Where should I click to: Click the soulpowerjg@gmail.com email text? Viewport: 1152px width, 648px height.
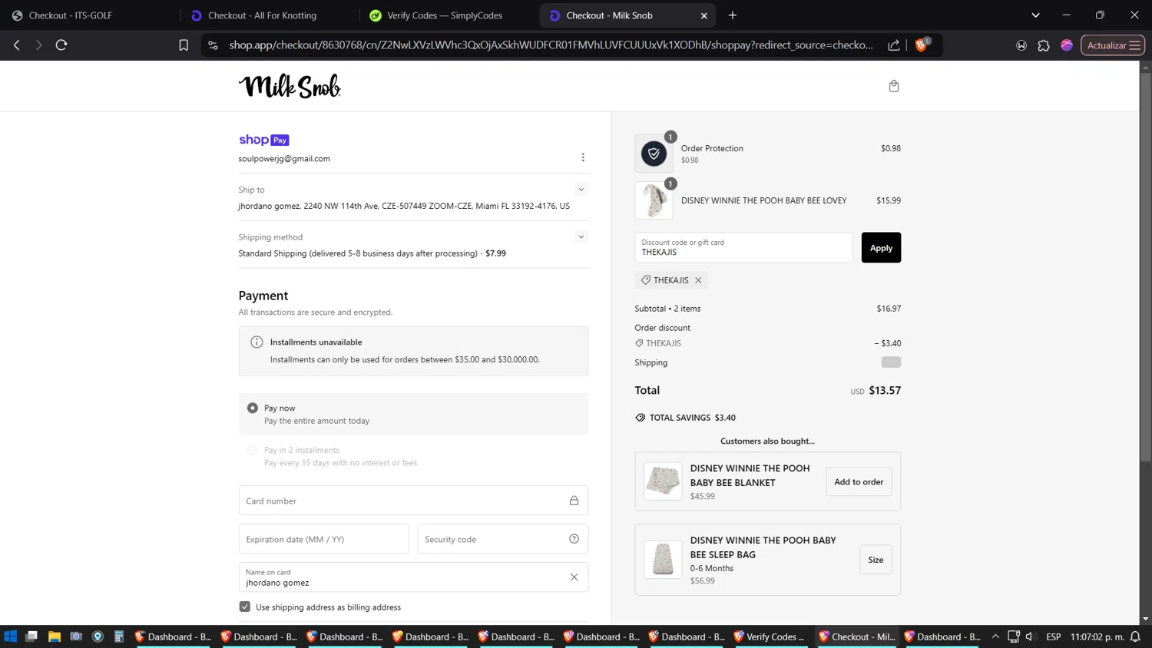(x=284, y=159)
